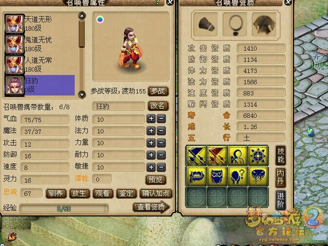Click the 参战 button
The height and width of the screenshot is (246, 328).
click(158, 91)
